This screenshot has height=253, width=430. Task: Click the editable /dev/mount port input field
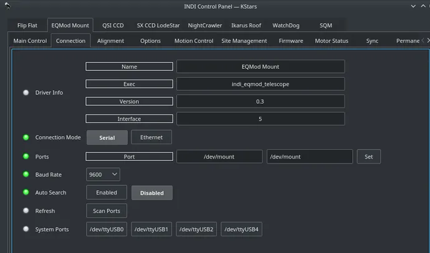[310, 157]
